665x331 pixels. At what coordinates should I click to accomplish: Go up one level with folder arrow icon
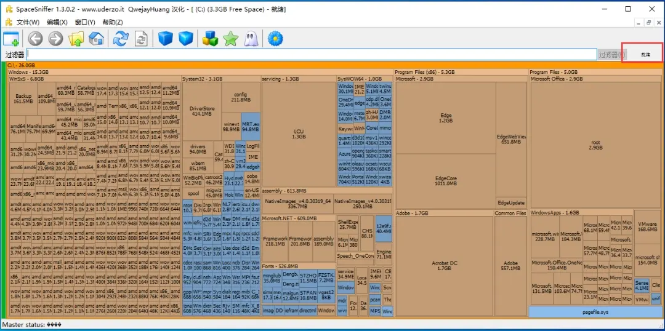[76, 39]
